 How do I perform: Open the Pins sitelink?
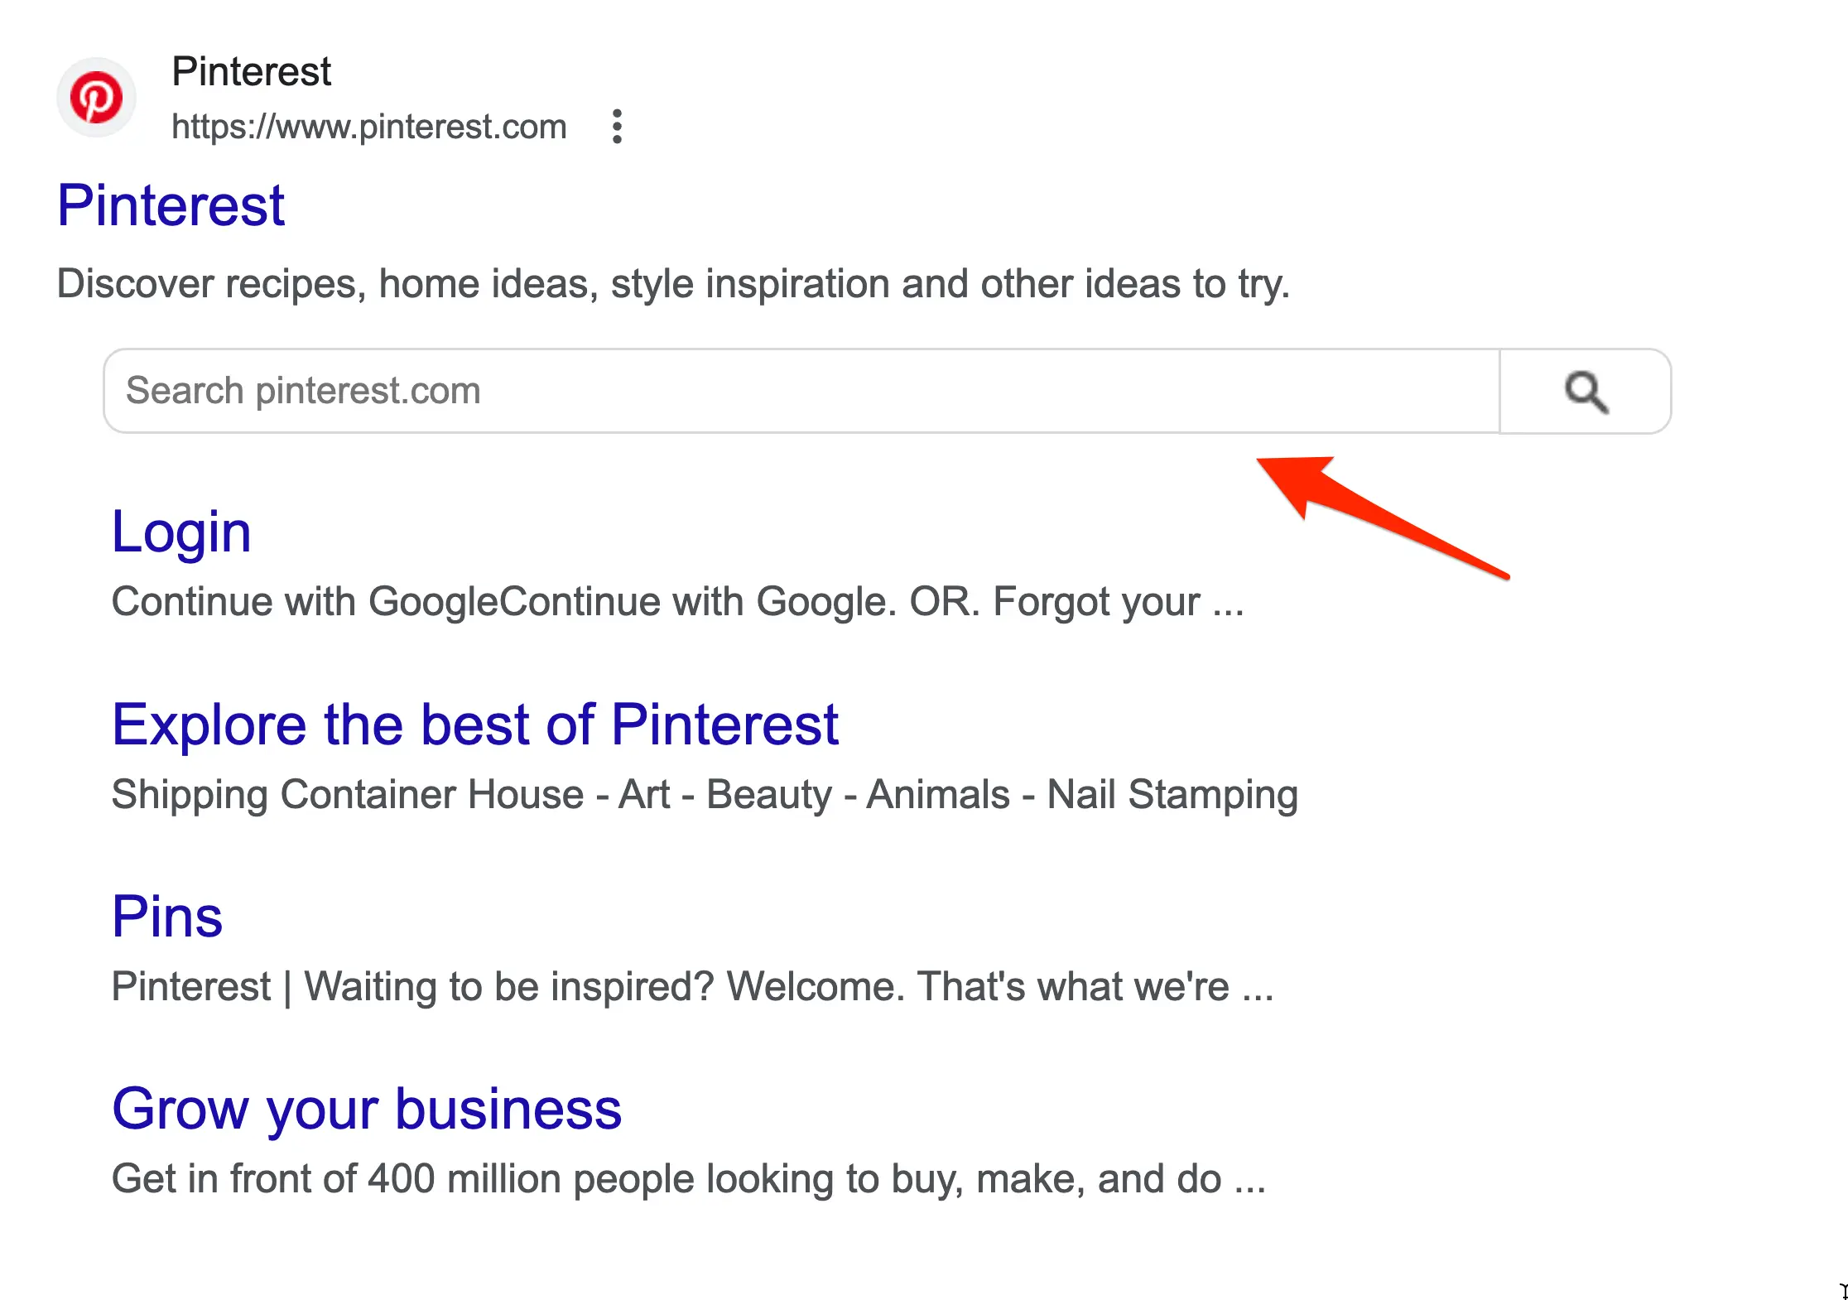167,917
